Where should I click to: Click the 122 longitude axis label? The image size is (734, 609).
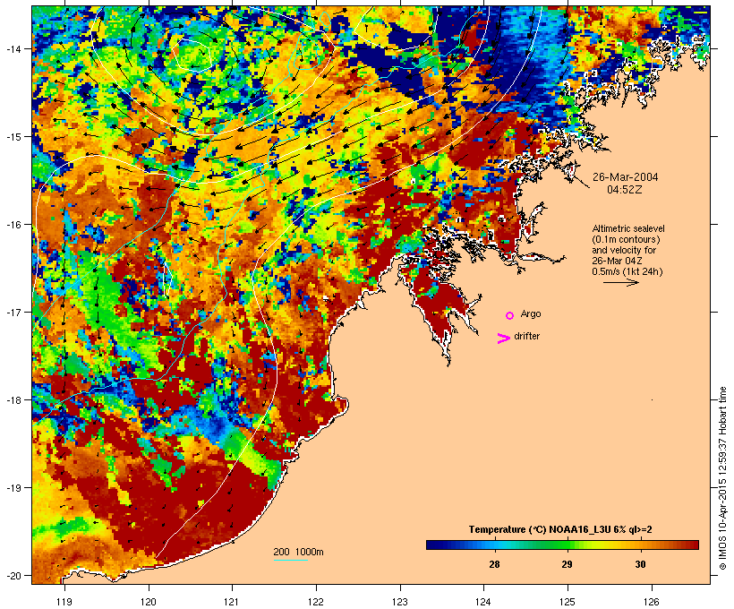tap(316, 602)
